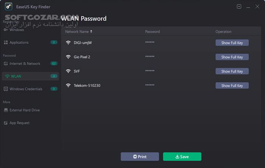Screen dimensions: 265x168
Task: Select the SVF network name
Action: (x=77, y=71)
